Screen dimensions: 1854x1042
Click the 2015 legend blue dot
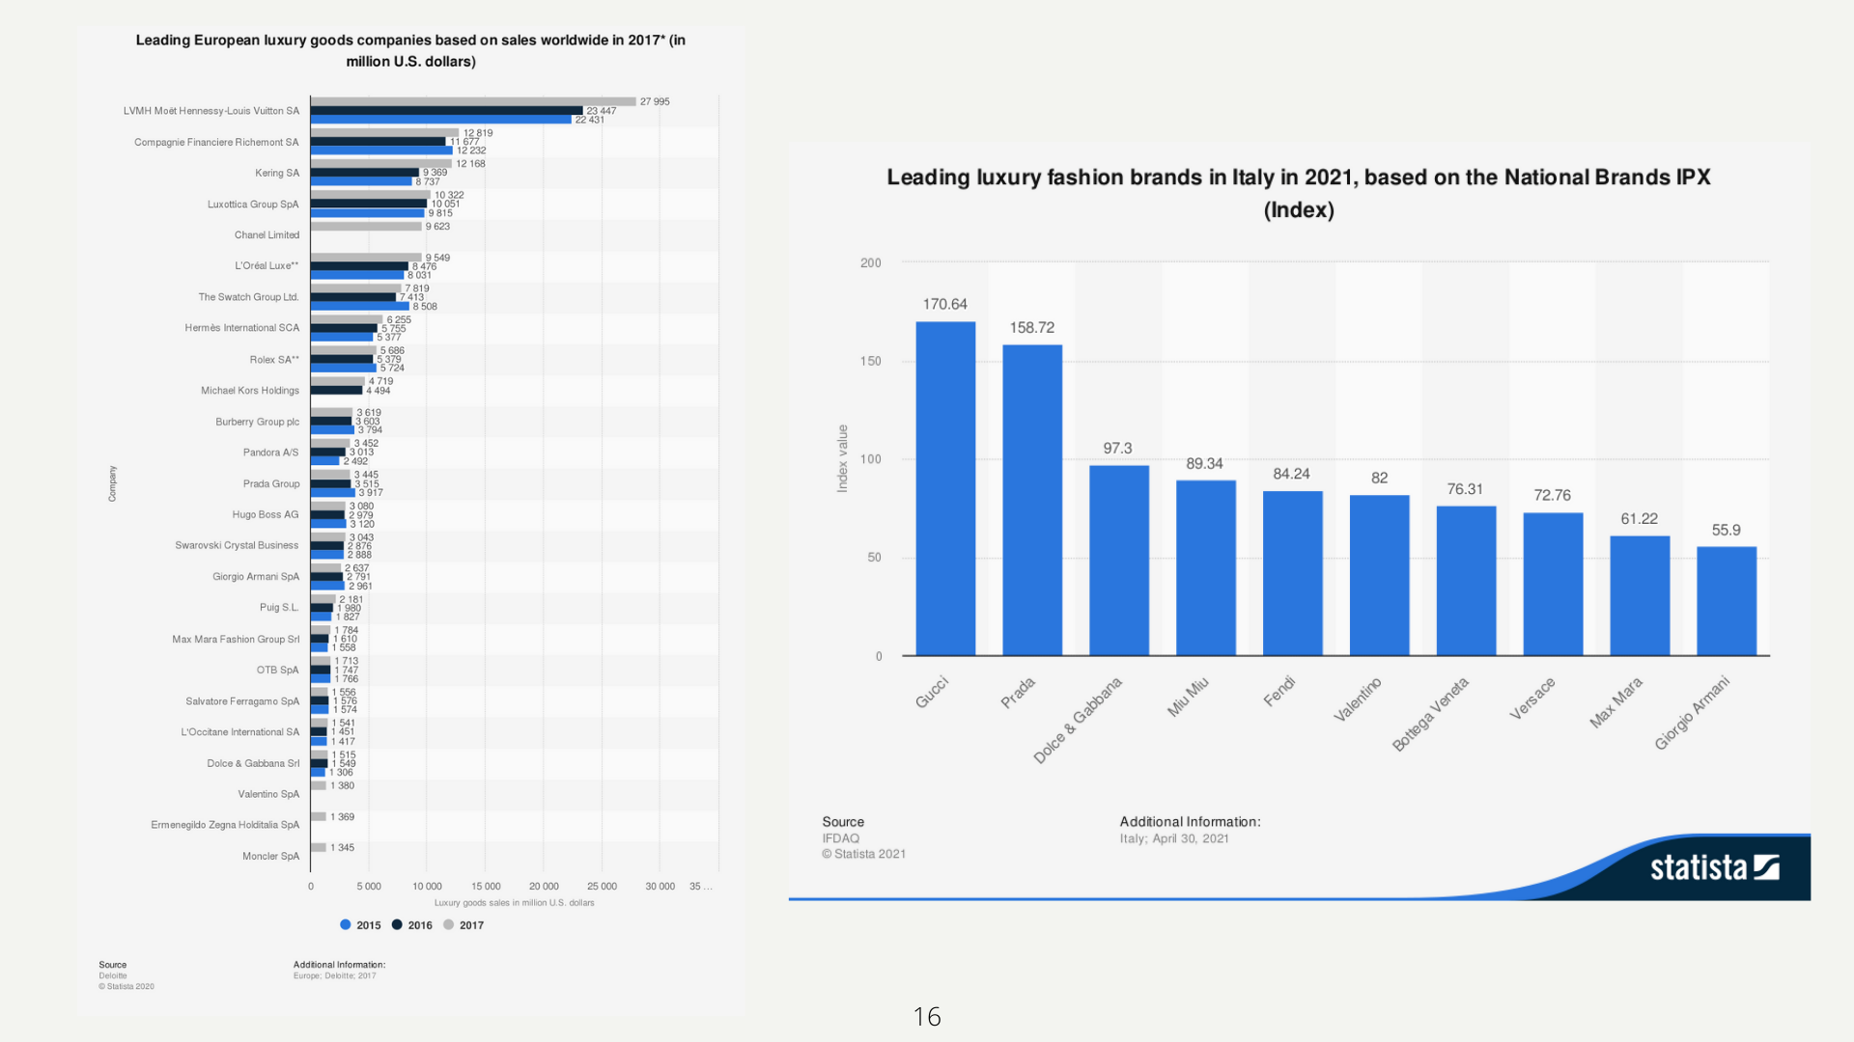click(x=345, y=924)
